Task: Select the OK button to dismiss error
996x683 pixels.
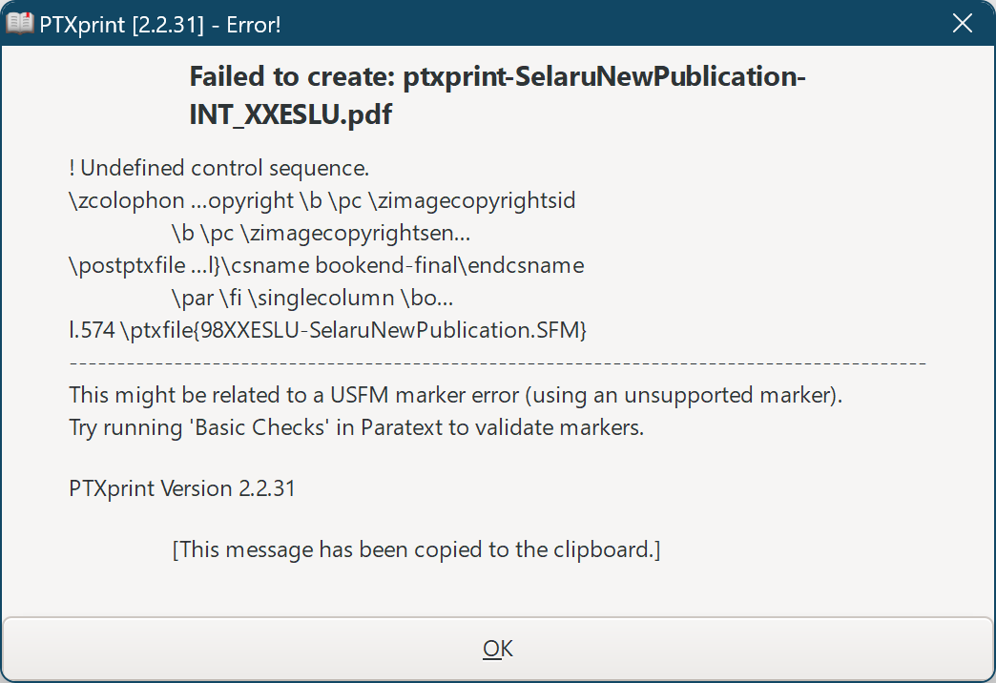Action: click(x=497, y=648)
